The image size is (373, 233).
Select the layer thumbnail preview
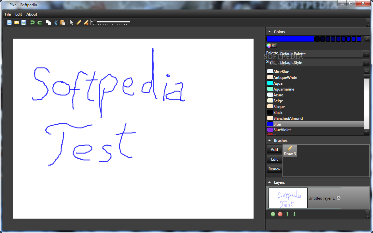tap(288, 198)
